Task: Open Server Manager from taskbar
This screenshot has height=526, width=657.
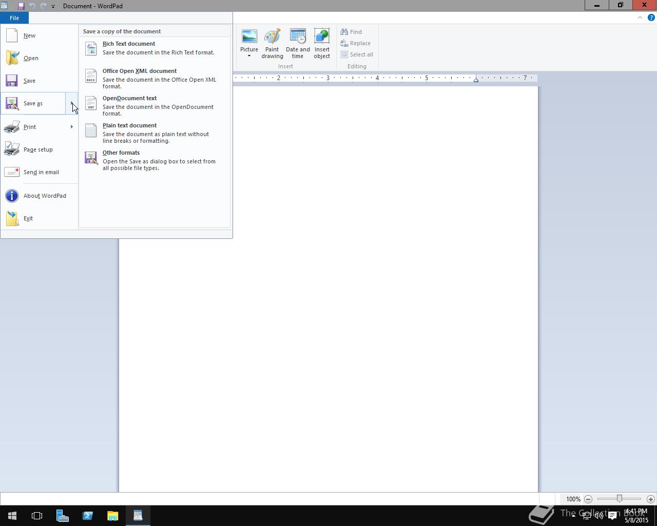Action: [63, 515]
